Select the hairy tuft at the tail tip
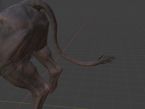 tap(107, 59)
